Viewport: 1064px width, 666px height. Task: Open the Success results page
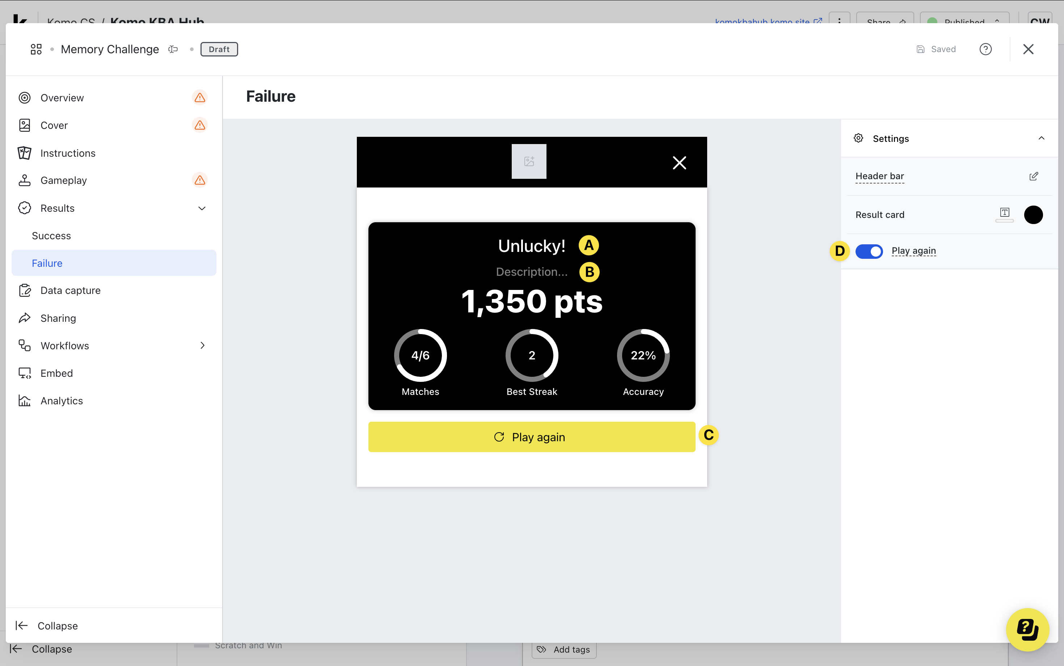click(x=51, y=236)
